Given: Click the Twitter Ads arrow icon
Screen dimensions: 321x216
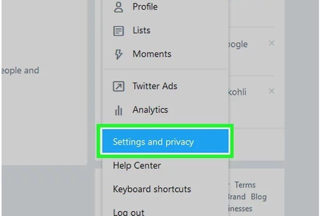Looking at the screenshot, I should 119,86.
